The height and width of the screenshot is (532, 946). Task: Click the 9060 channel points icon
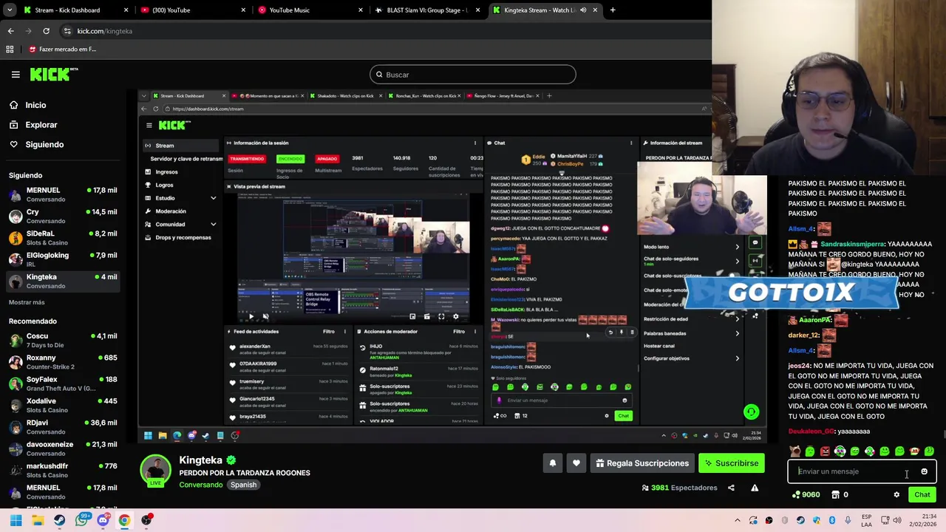[797, 494]
